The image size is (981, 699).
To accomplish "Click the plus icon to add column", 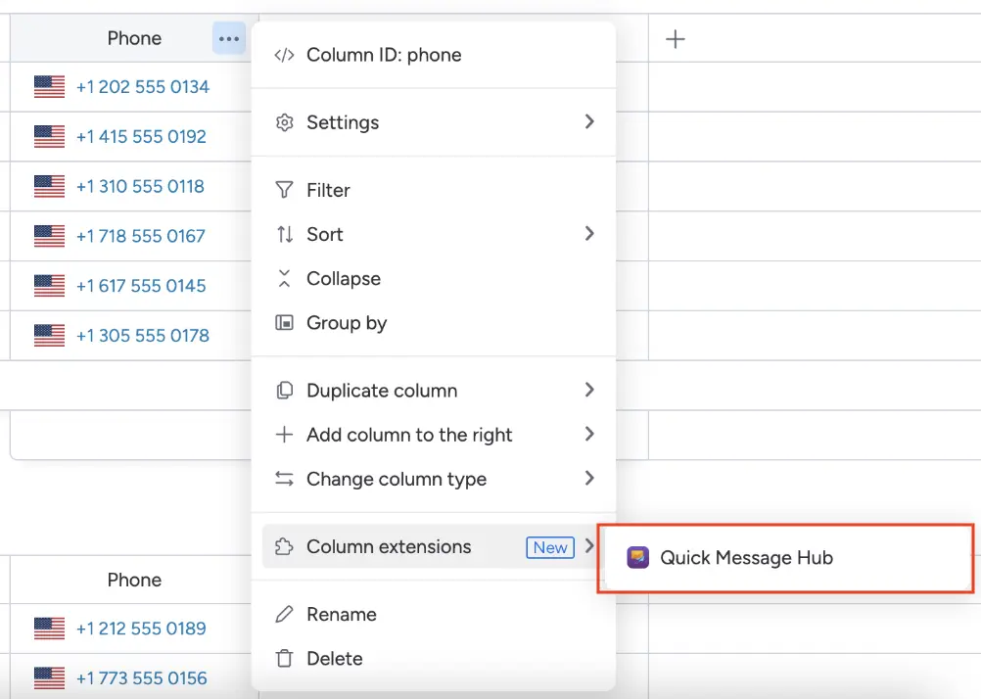I will [x=676, y=39].
